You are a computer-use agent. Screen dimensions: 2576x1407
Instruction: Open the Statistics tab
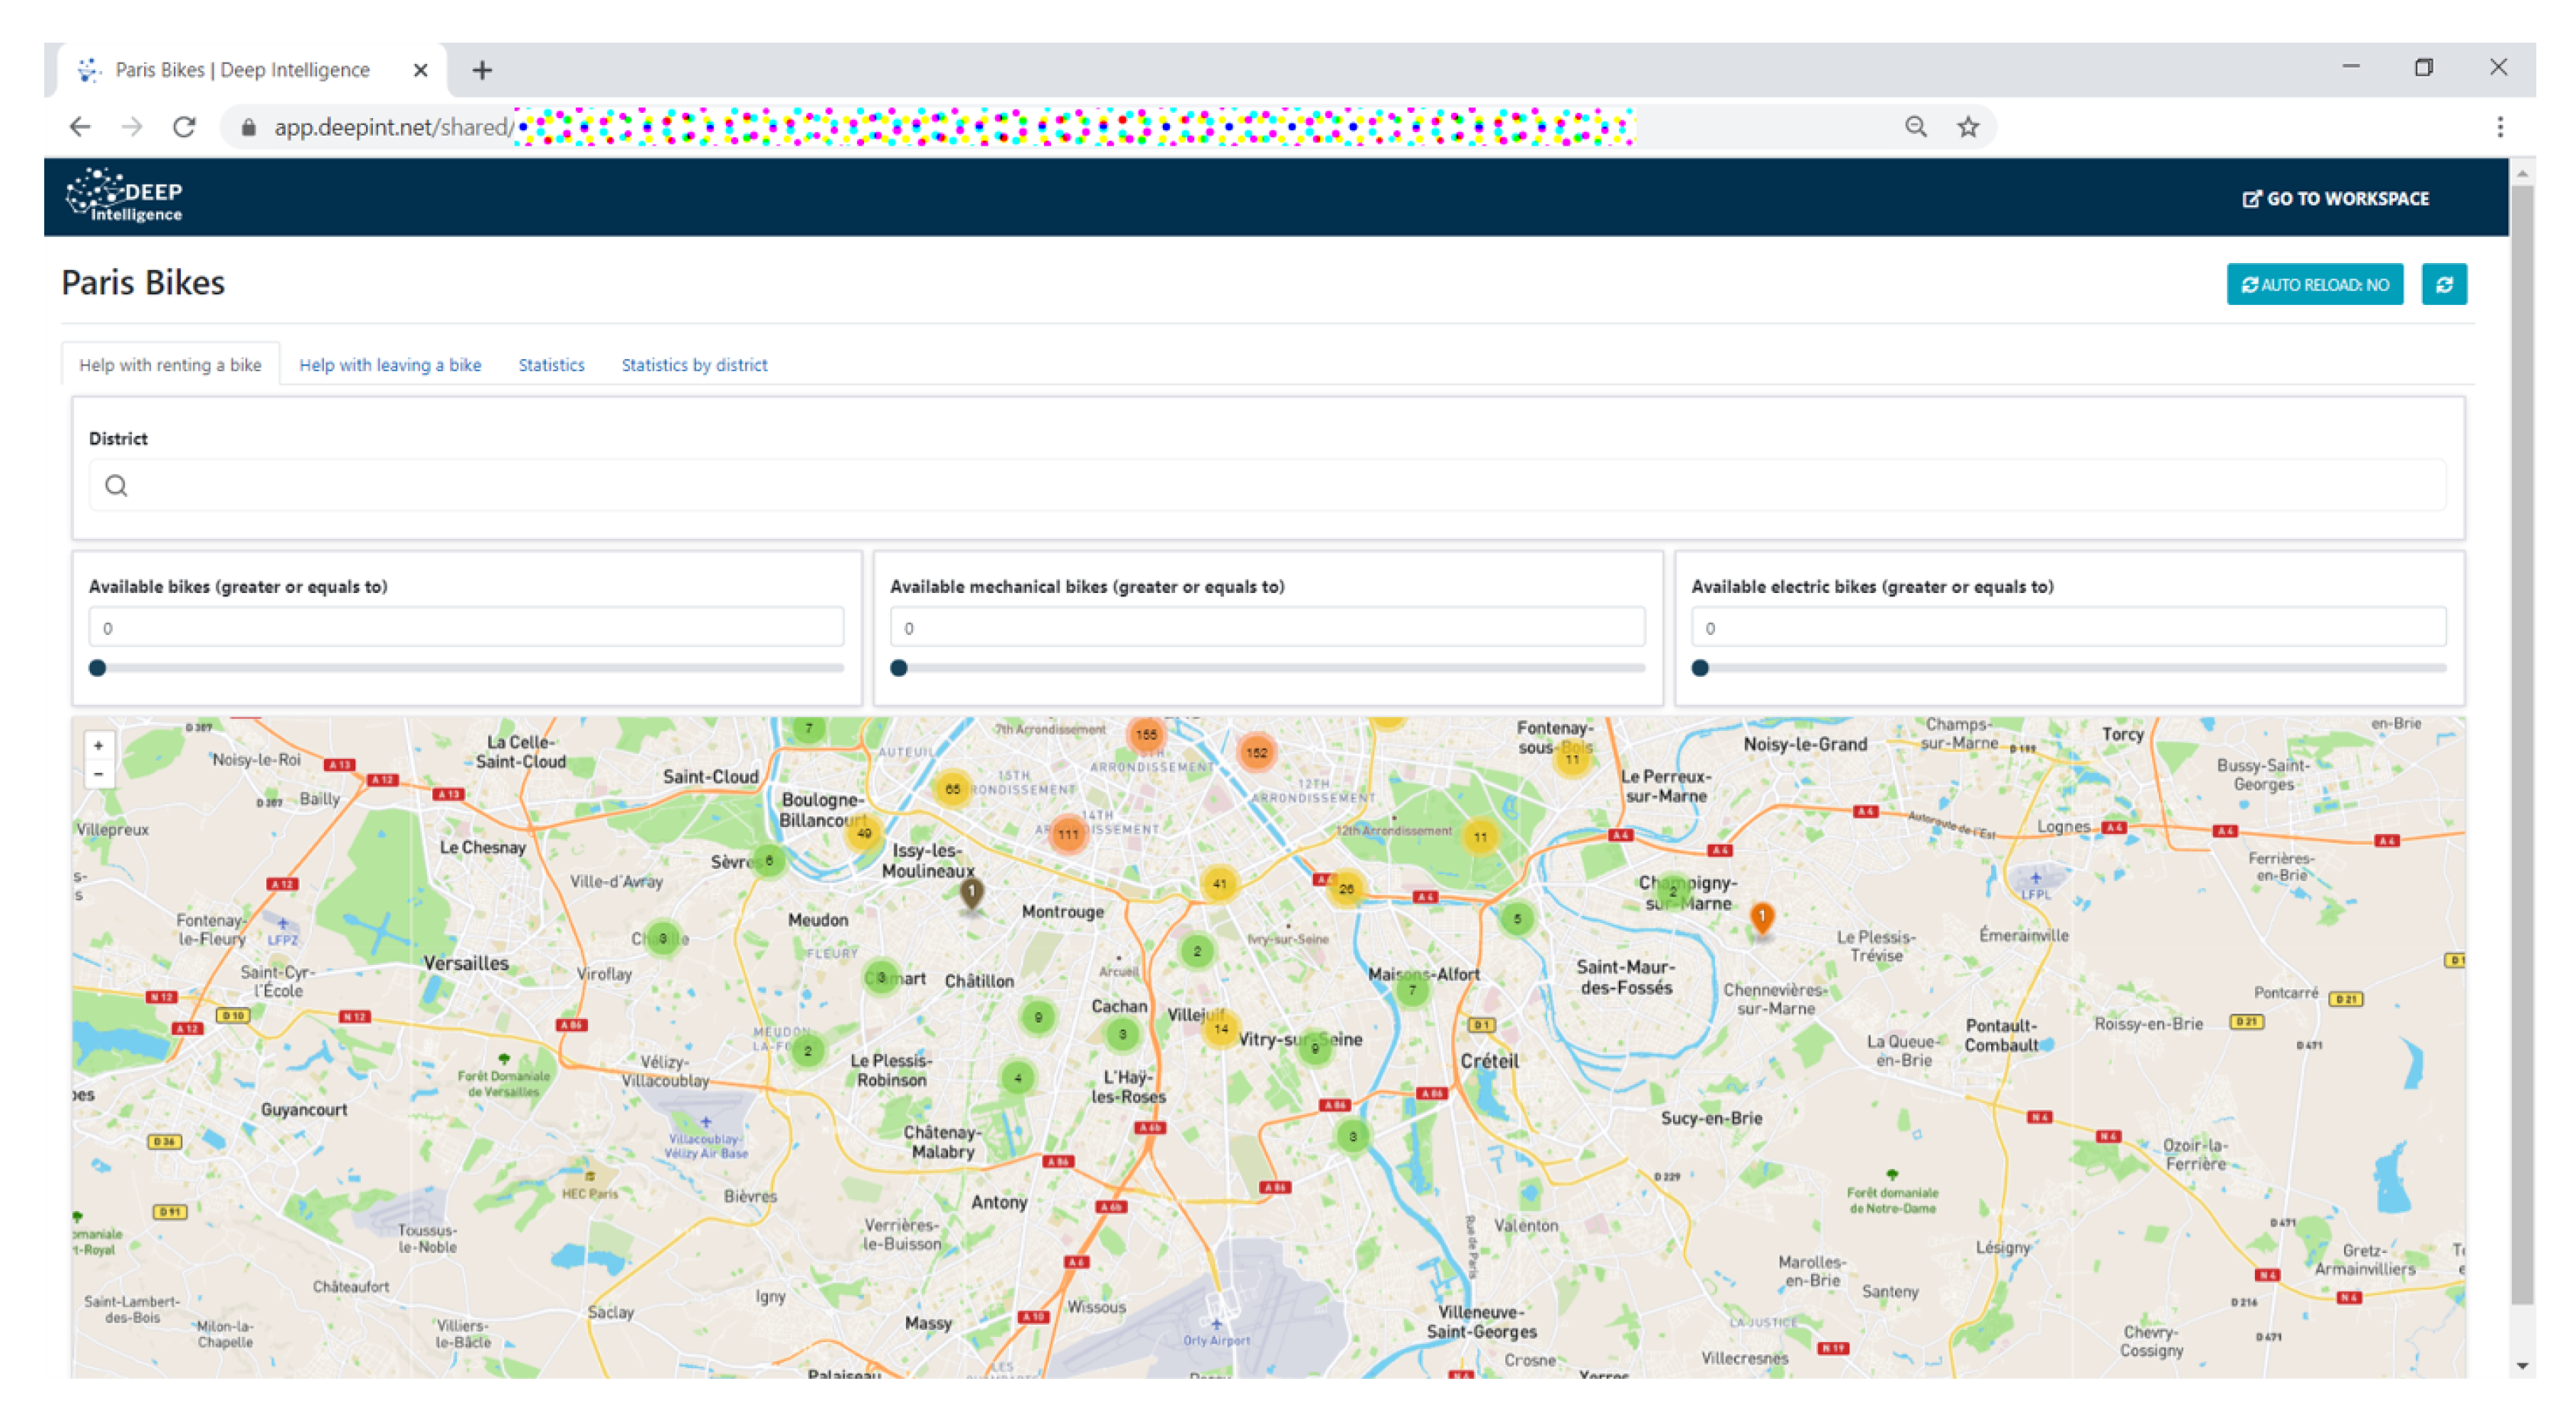551,365
